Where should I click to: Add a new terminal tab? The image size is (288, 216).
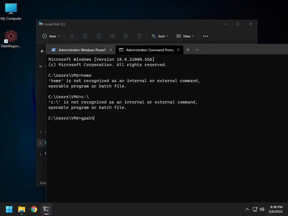point(188,50)
